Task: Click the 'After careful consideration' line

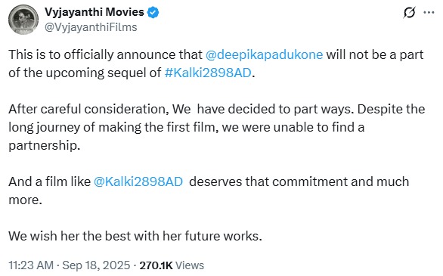Action: click(216, 109)
